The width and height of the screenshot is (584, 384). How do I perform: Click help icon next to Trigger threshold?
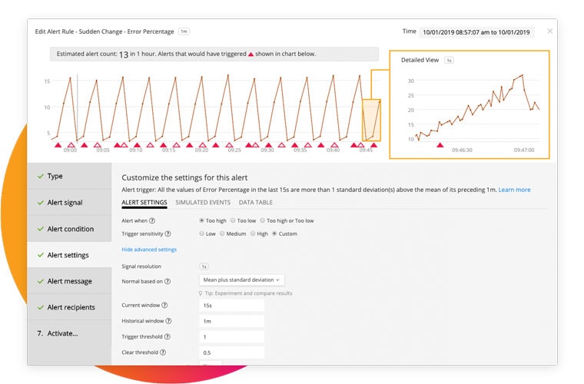tap(168, 337)
